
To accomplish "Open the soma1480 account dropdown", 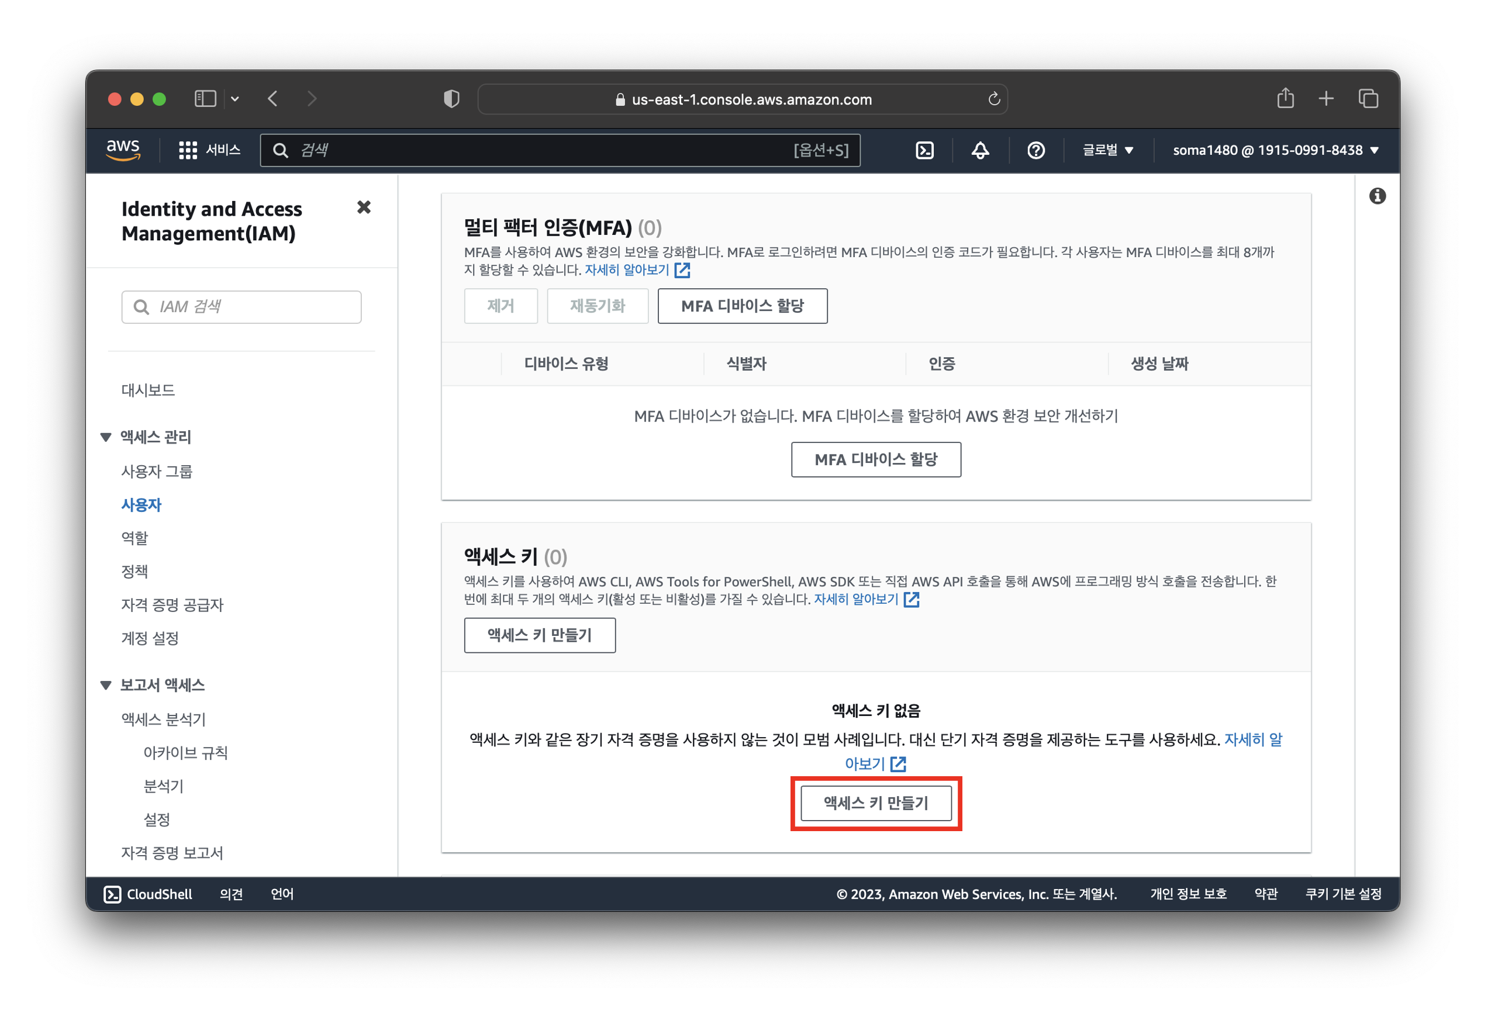I will point(1275,150).
